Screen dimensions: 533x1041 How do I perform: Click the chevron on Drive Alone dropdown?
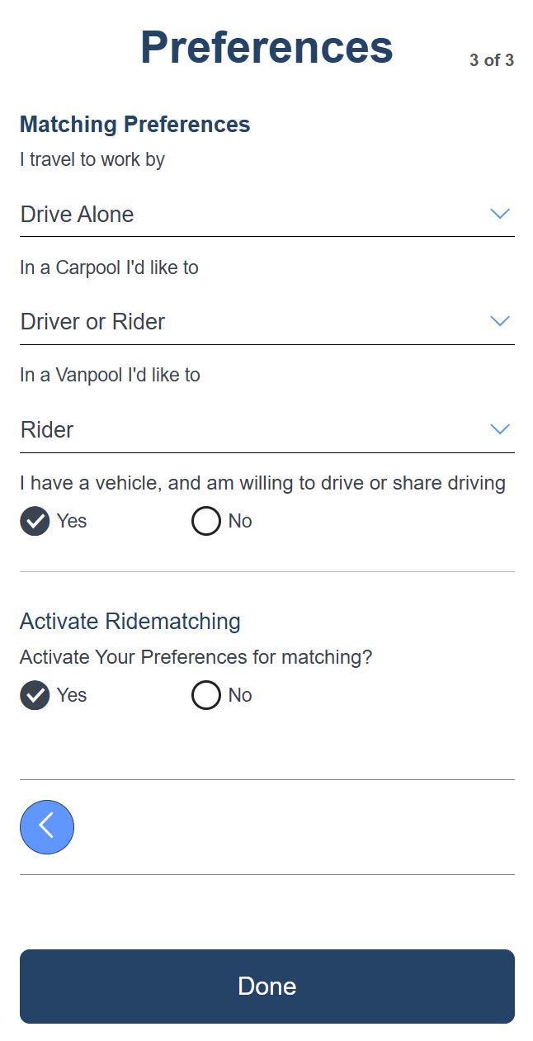point(500,213)
